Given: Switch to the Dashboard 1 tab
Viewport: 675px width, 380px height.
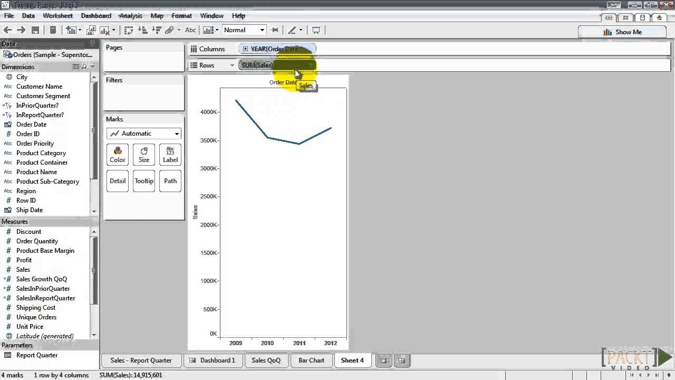Looking at the screenshot, I should (213, 360).
